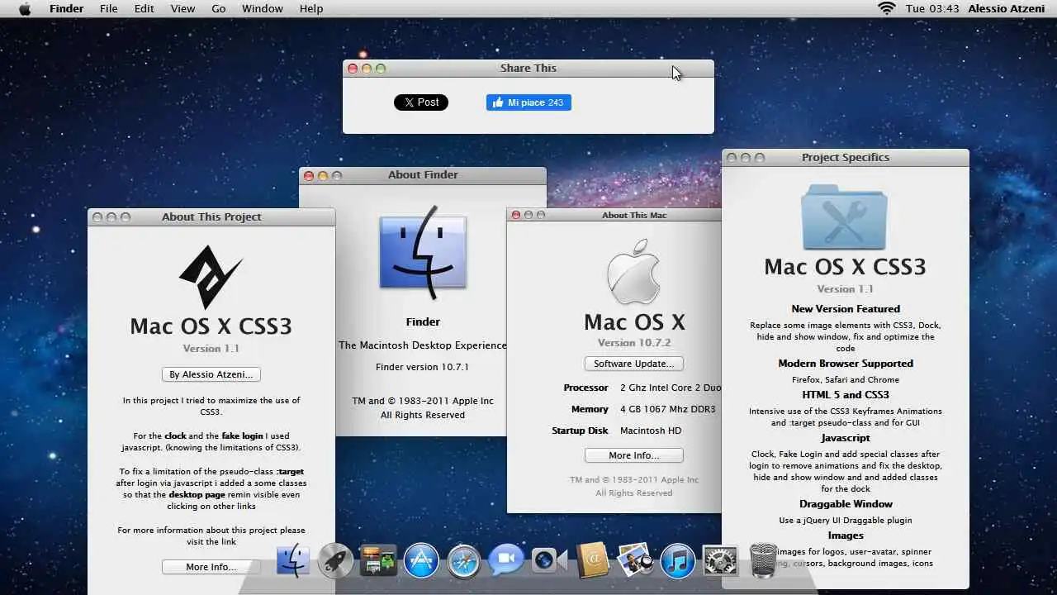The height and width of the screenshot is (595, 1057).
Task: Open iPhoto icon in the dock
Action: [x=635, y=560]
